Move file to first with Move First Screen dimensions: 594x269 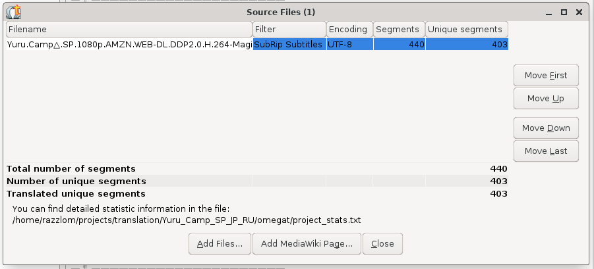(546, 76)
